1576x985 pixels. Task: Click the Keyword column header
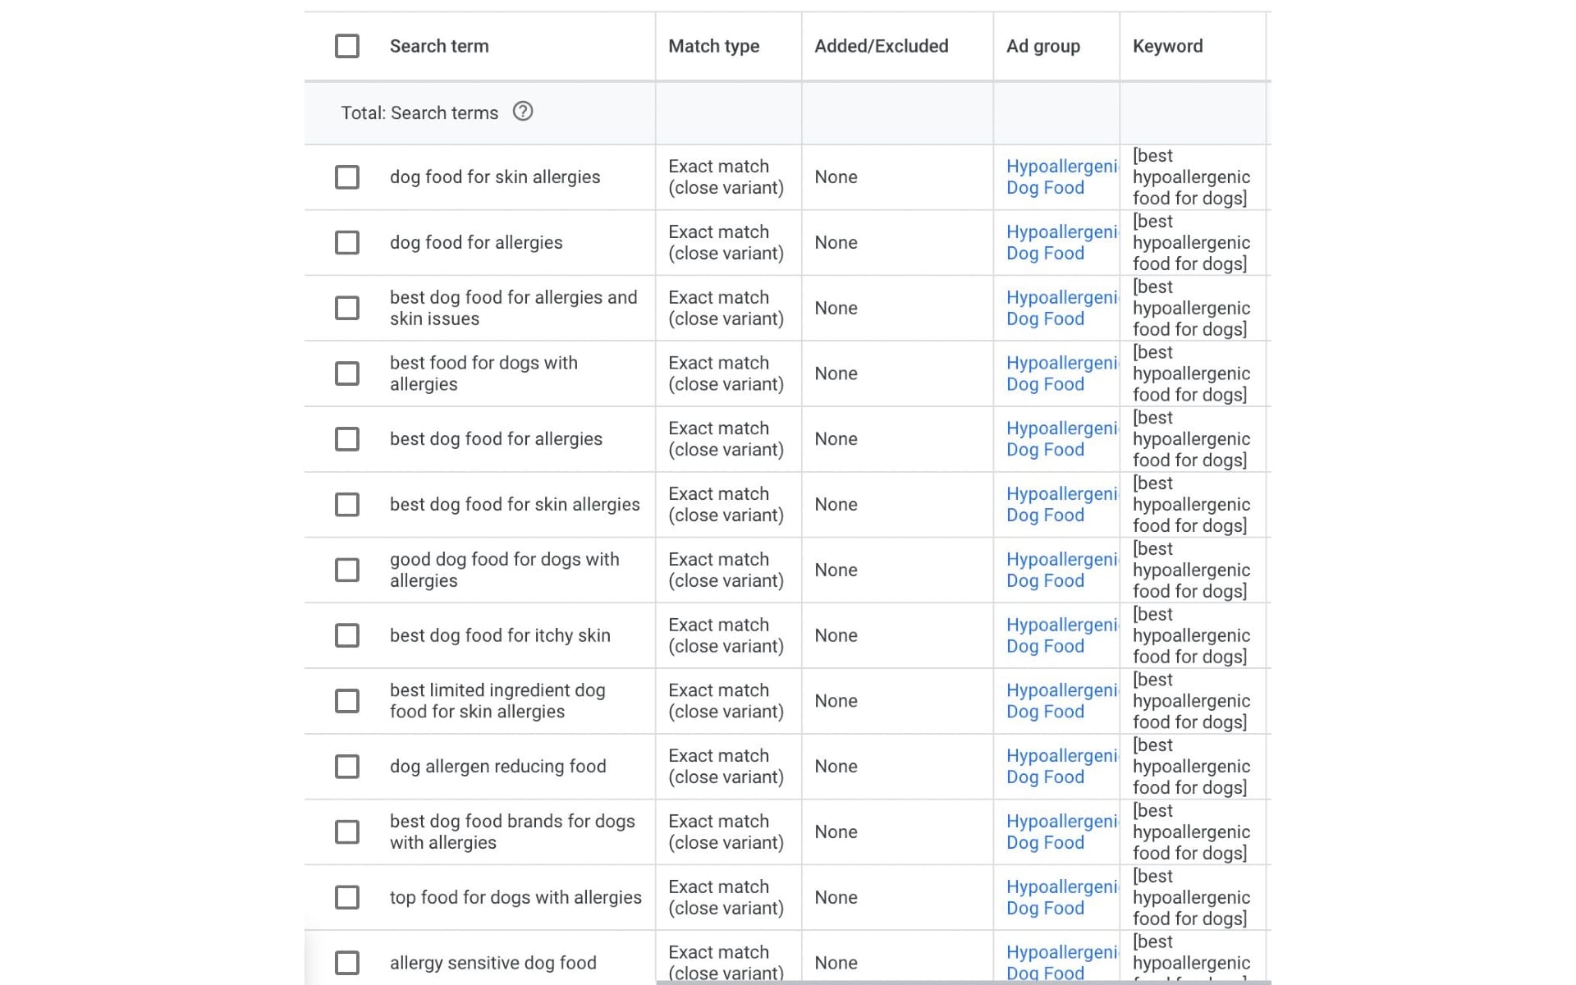click(x=1166, y=46)
